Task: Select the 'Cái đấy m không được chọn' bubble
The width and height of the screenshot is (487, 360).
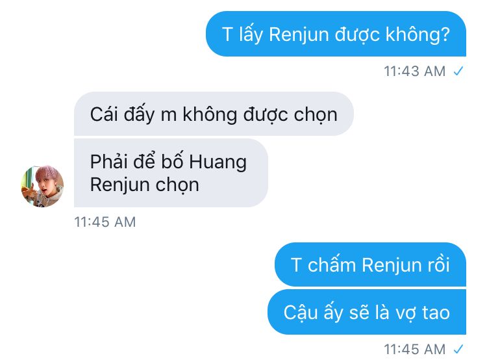Action: click(214, 114)
